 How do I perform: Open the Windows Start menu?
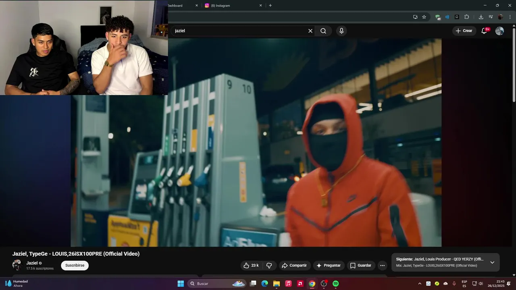coord(181,284)
